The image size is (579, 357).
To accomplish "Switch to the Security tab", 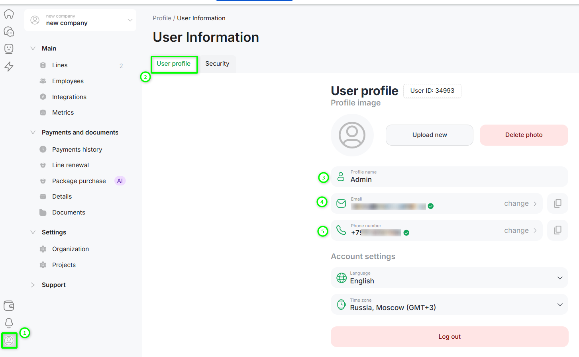I will [x=217, y=64].
